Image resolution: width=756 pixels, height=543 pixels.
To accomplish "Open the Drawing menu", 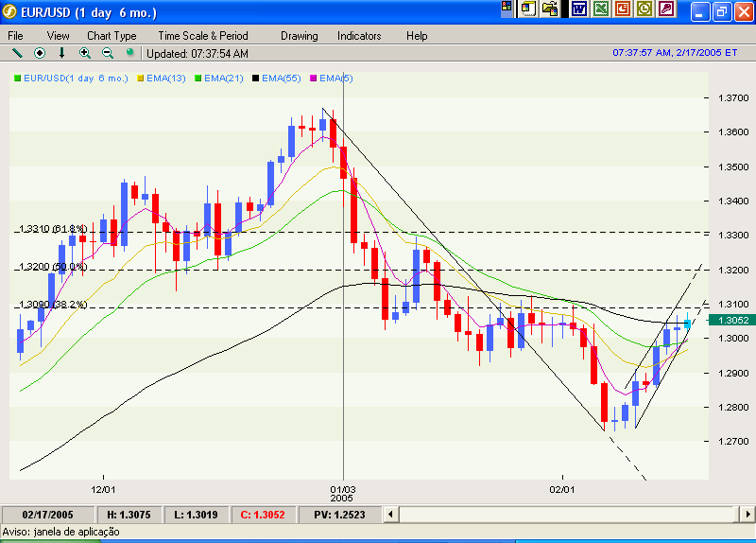I will coord(299,36).
